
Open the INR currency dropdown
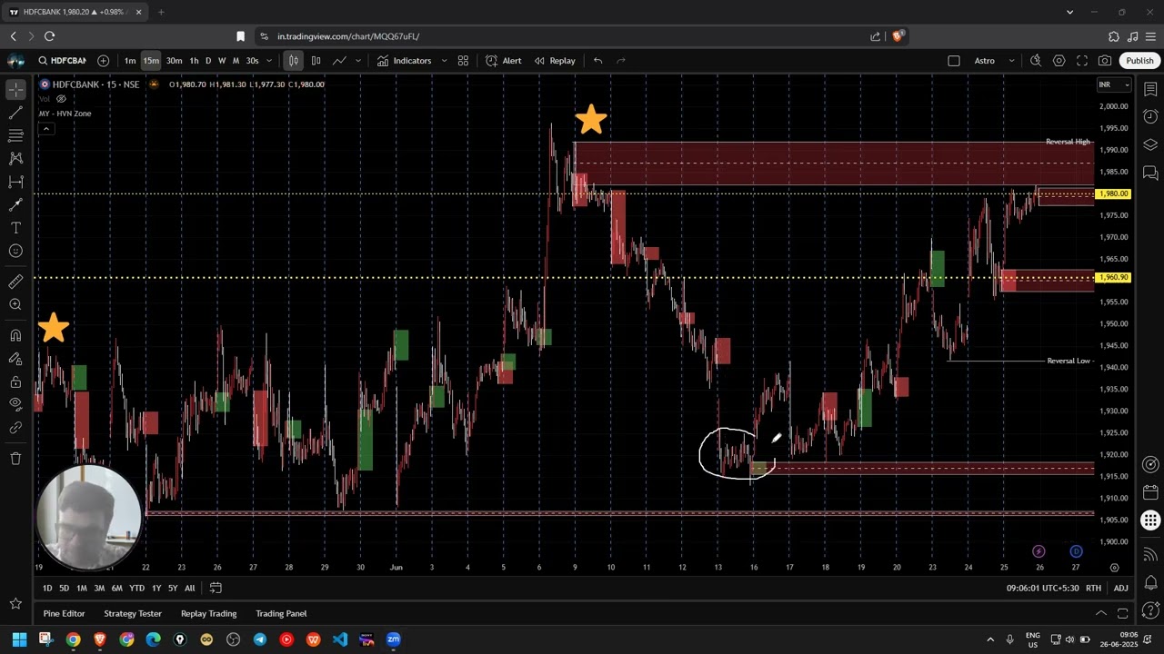tap(1114, 84)
